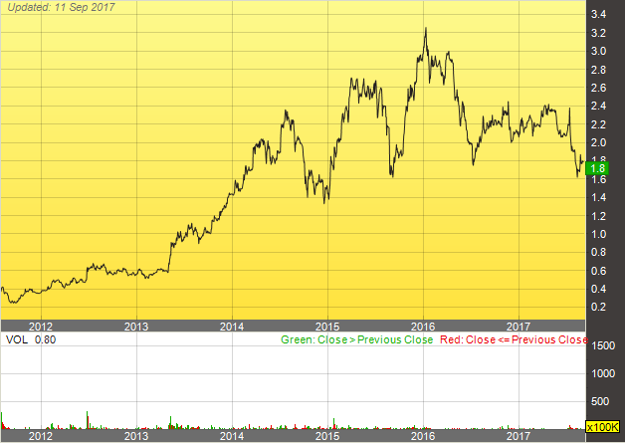Viewport: 625px width, 443px height.
Task: Click the 500 value on volume axis
Action: [x=603, y=401]
